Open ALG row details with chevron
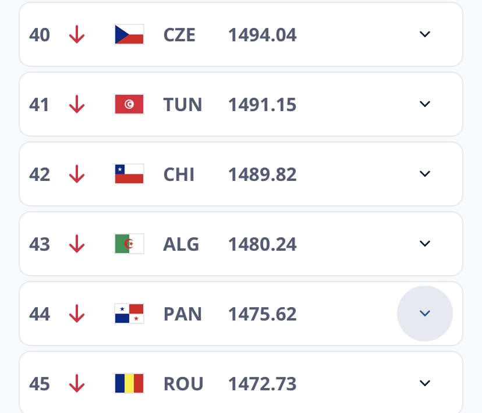Viewport: 482px width, 413px height. 425,244
